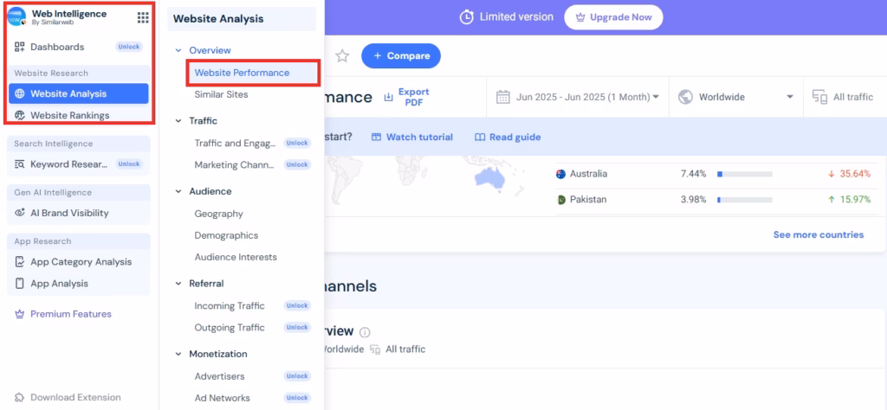Click the favorite star icon

(x=342, y=56)
